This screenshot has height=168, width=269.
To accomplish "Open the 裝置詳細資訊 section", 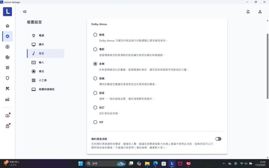I will 45,89.
